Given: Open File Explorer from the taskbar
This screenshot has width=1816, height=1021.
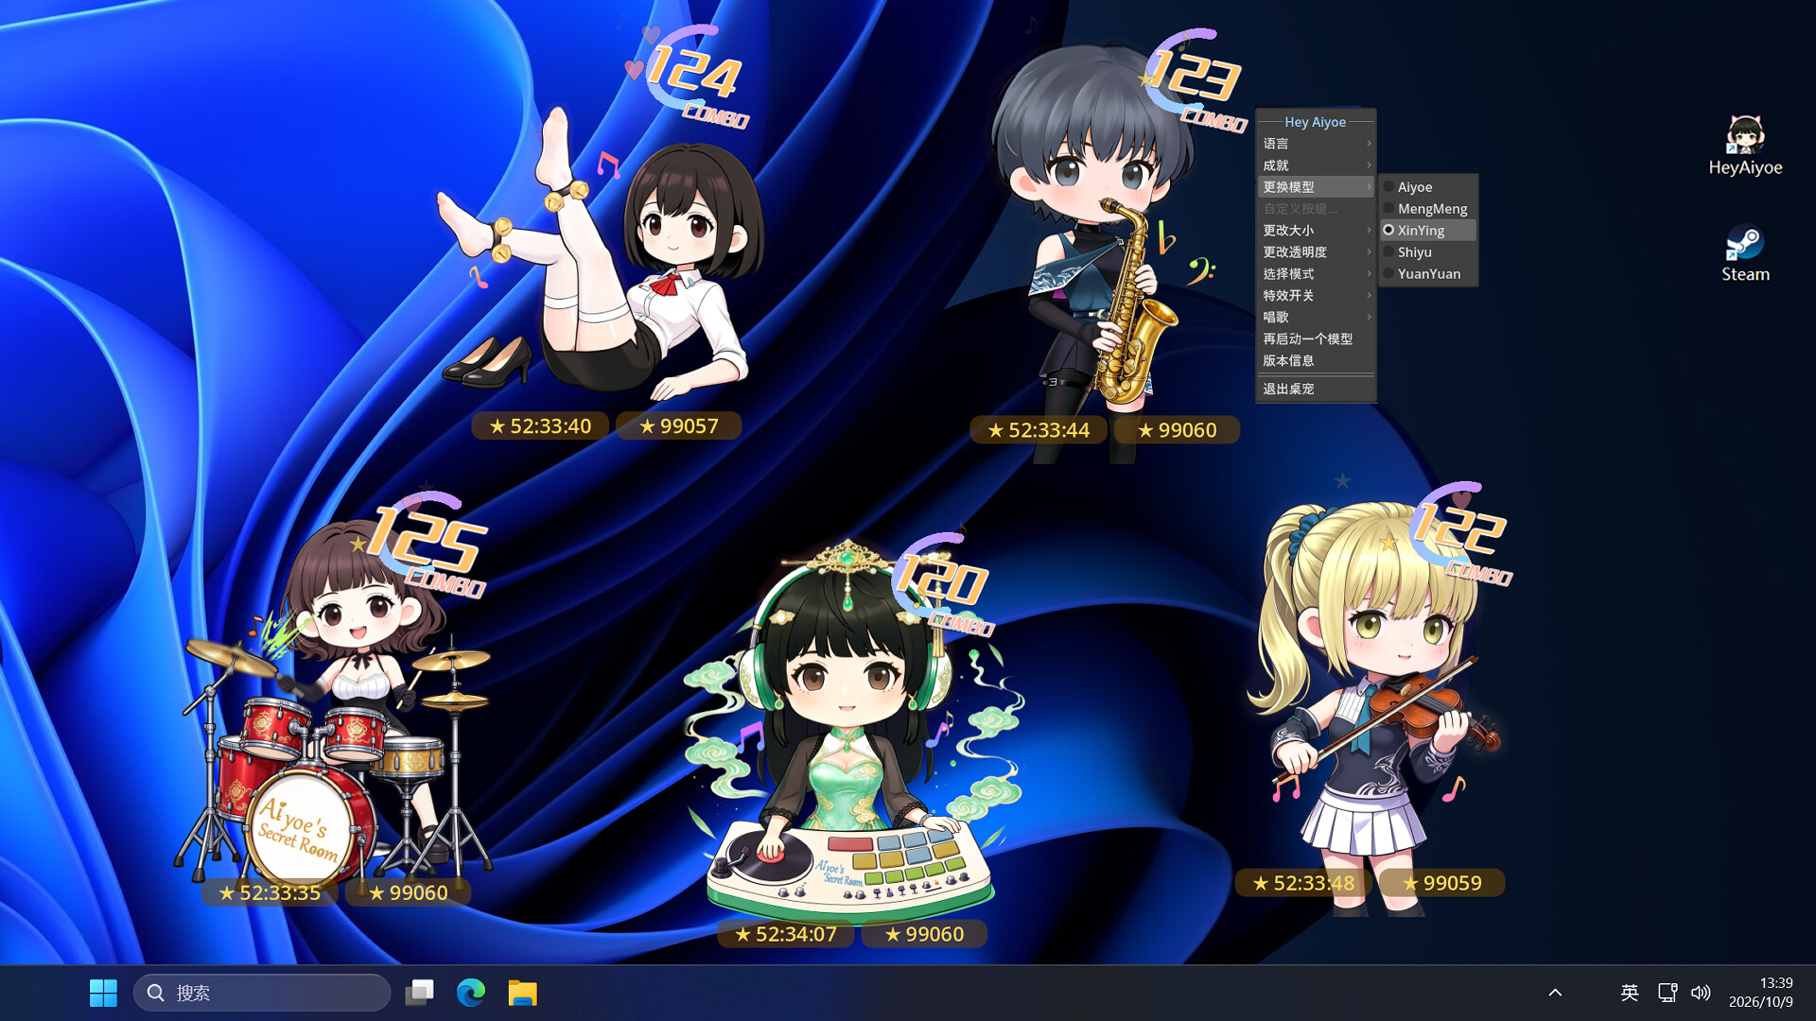Looking at the screenshot, I should [x=522, y=993].
